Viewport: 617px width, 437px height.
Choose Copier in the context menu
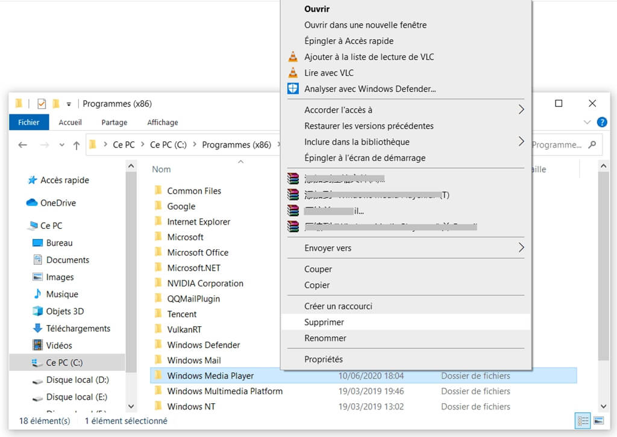tap(406, 285)
